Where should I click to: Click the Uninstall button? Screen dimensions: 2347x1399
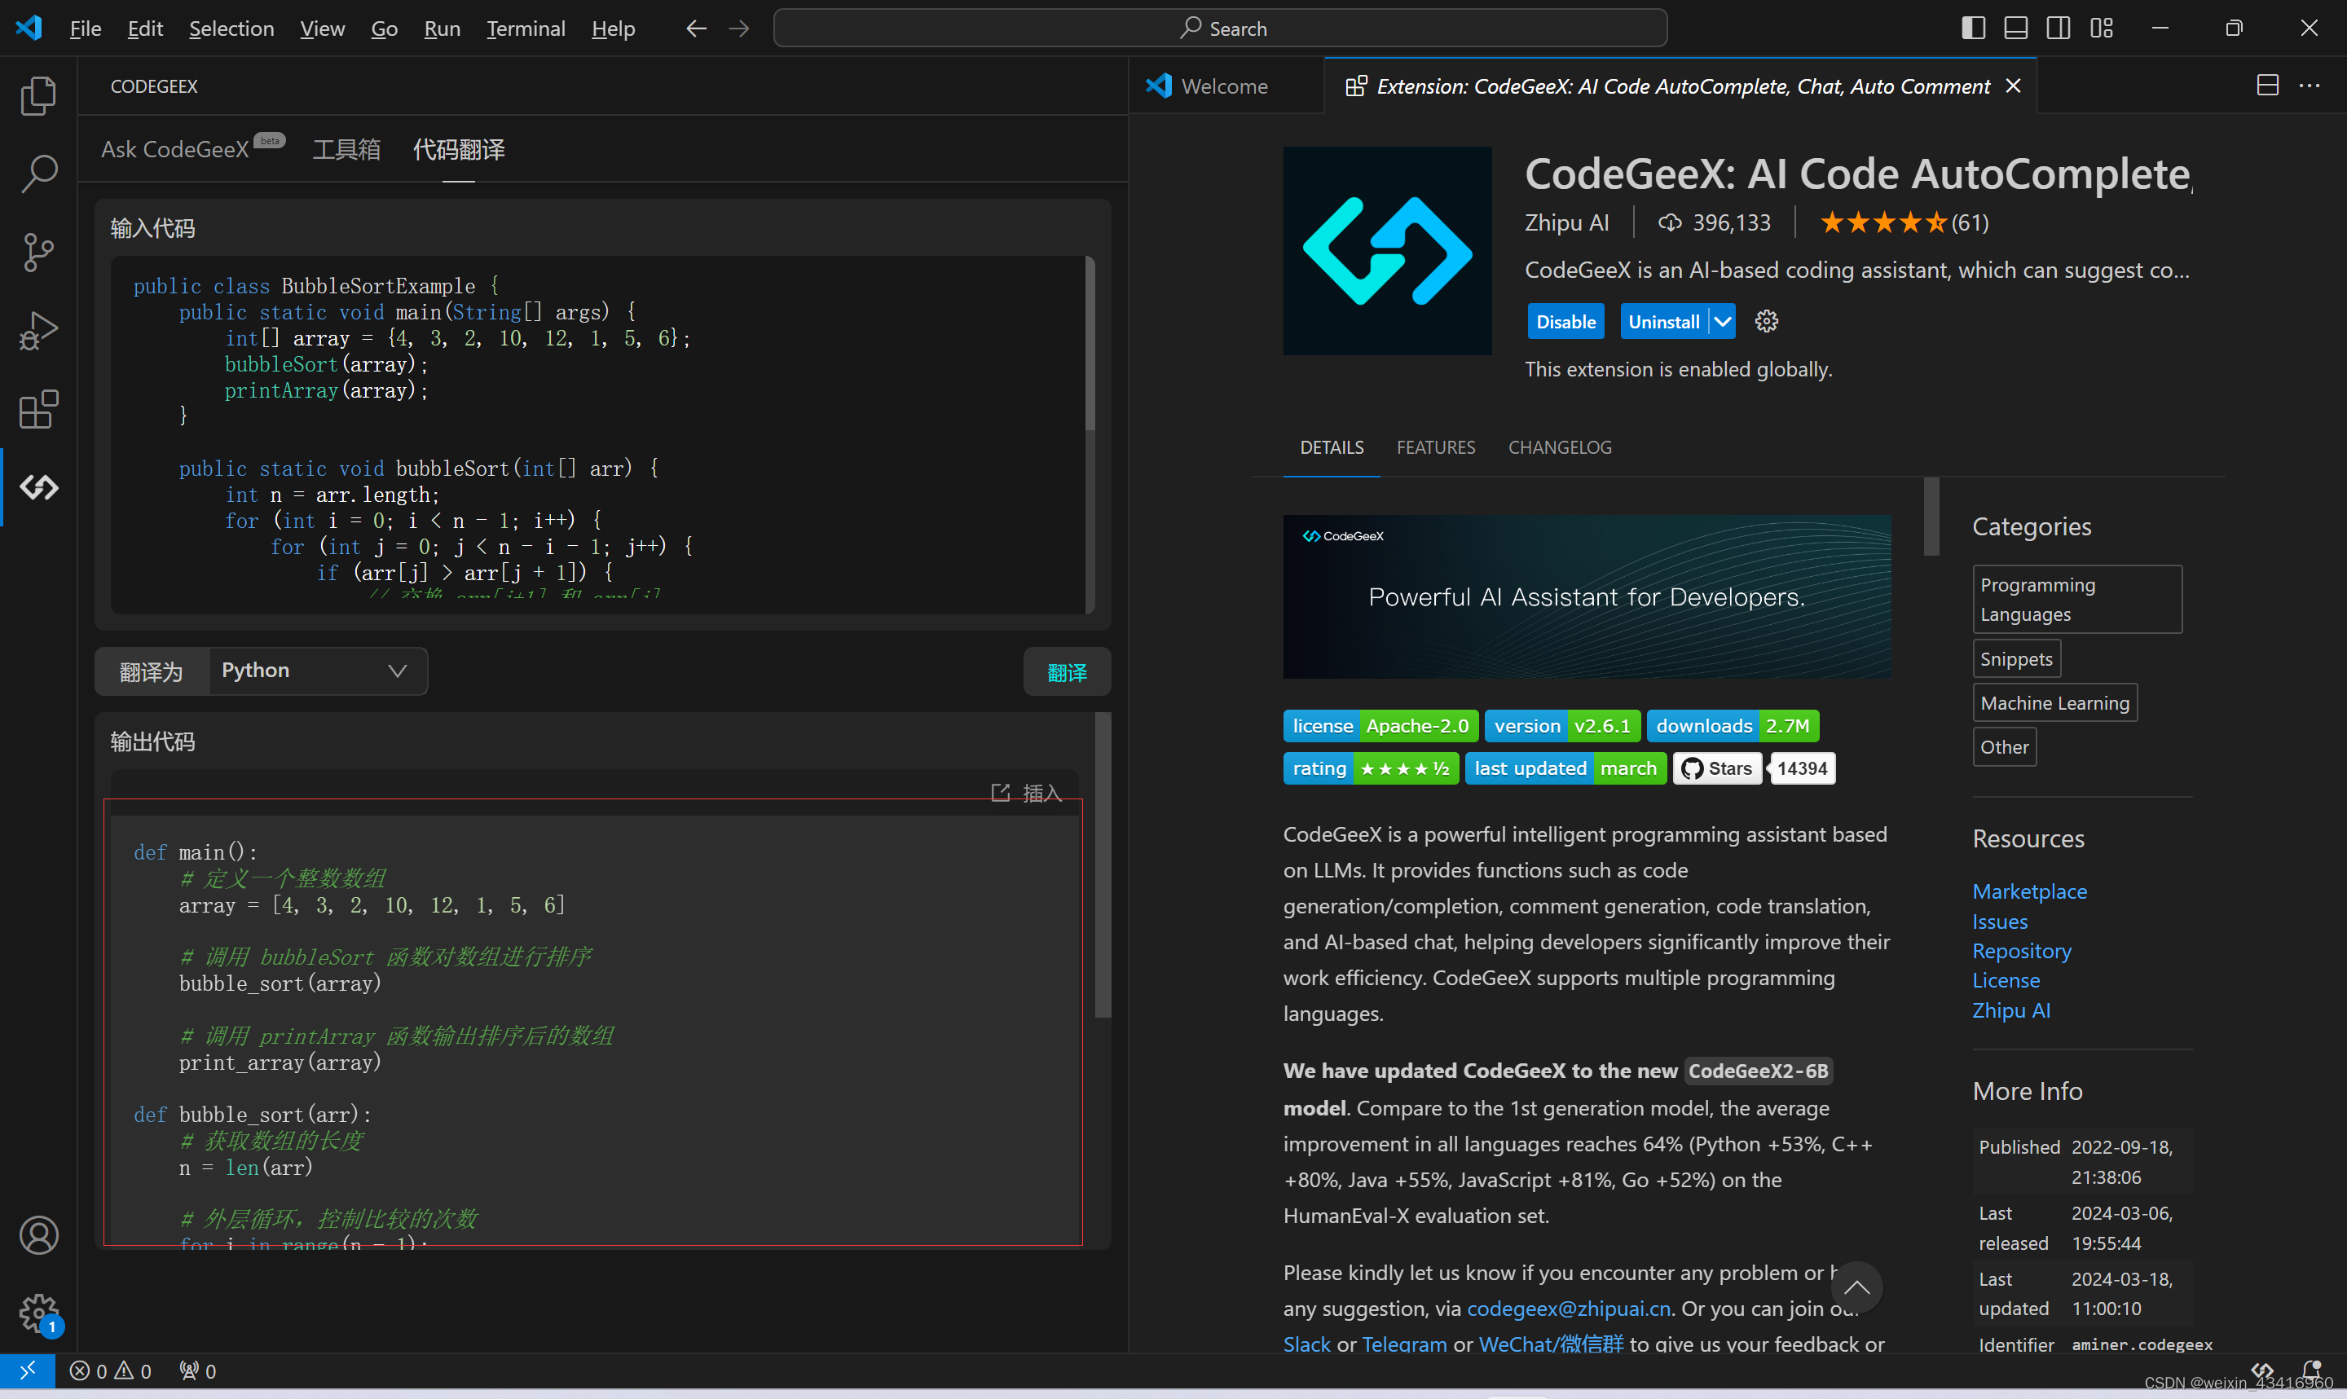(x=1665, y=322)
